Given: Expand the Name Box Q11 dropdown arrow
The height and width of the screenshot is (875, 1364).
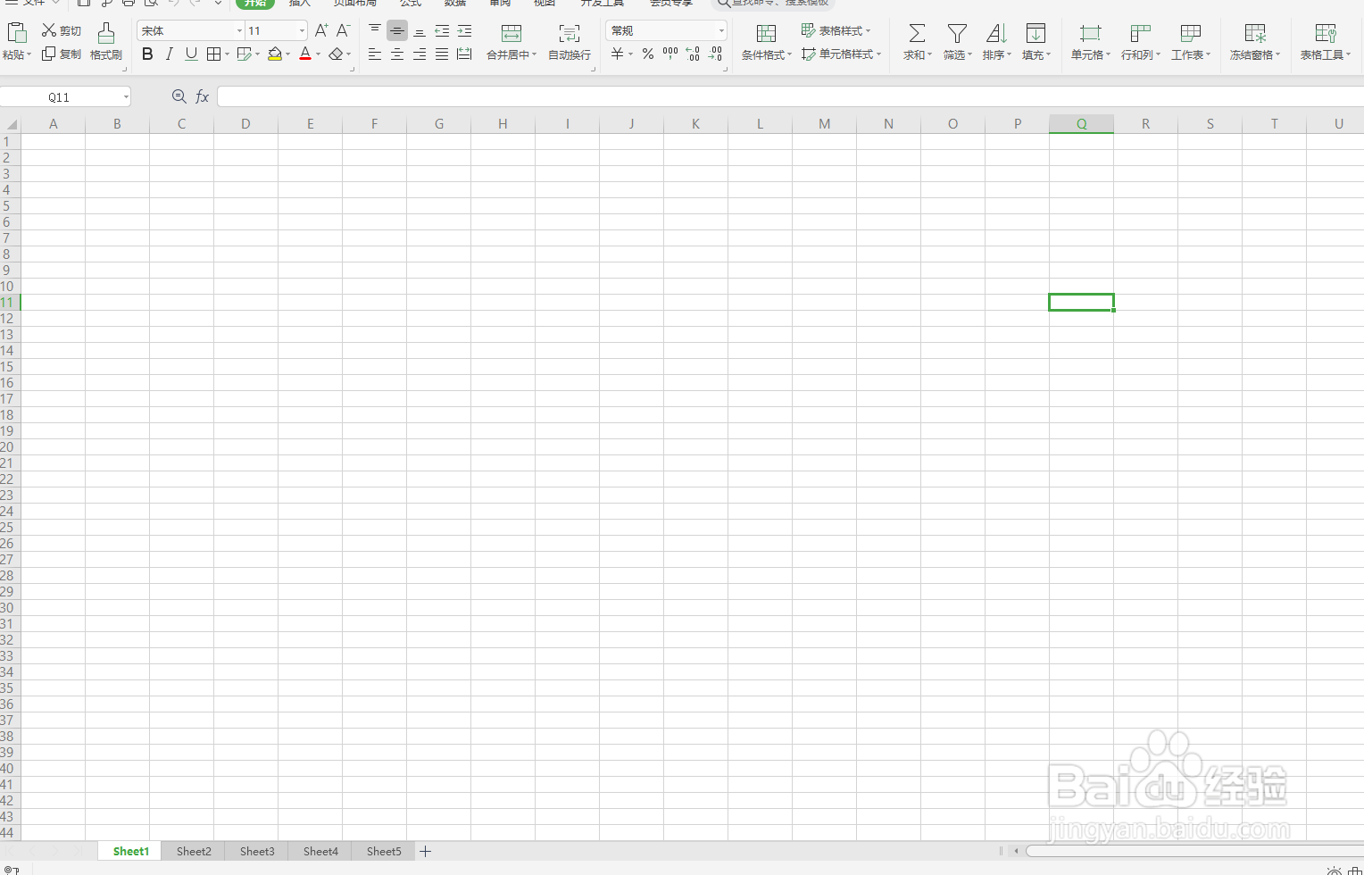Looking at the screenshot, I should point(126,96).
